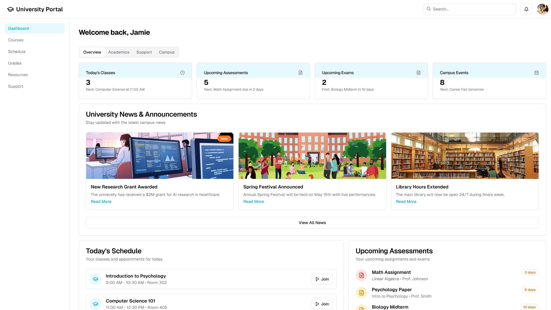This screenshot has width=551, height=310.
Task: Click '9:00 AM - 10:30 AM • Room 302'
Action: pyautogui.click(x=136, y=283)
